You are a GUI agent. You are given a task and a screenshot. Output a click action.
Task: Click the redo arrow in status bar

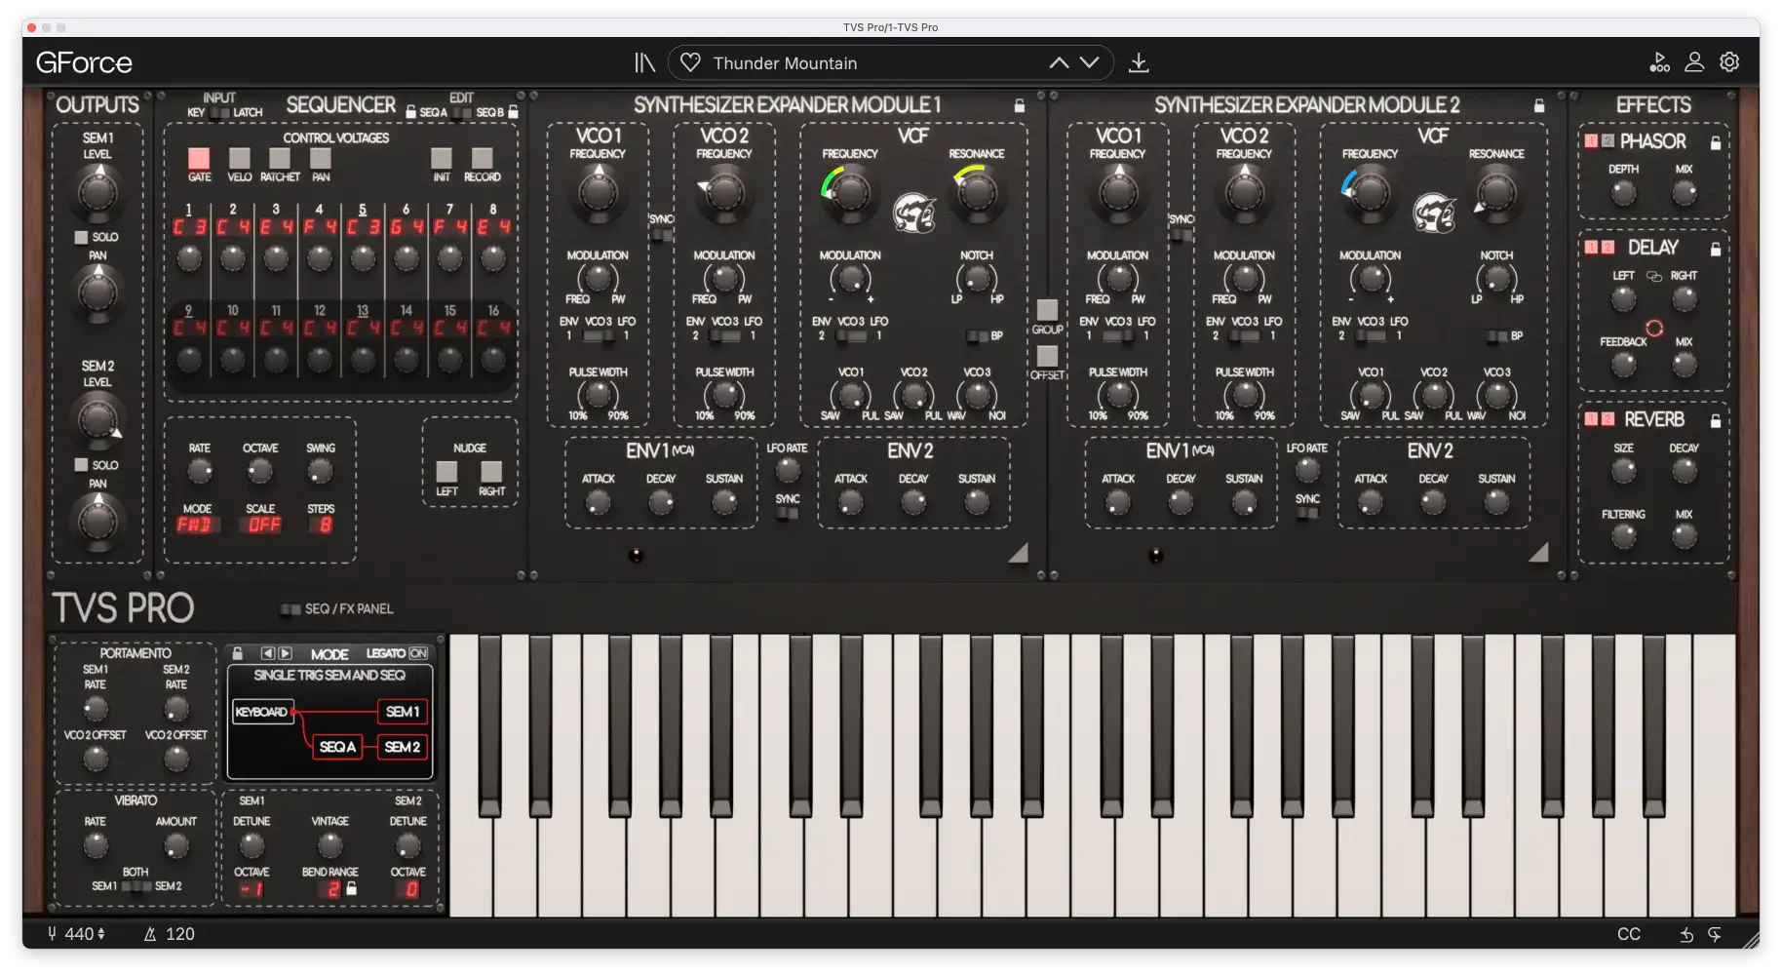[1715, 934]
